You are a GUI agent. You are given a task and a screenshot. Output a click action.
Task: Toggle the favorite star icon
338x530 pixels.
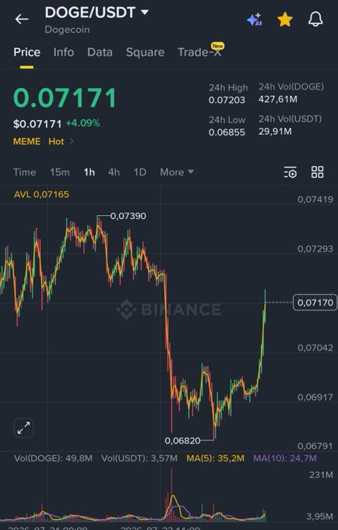285,19
